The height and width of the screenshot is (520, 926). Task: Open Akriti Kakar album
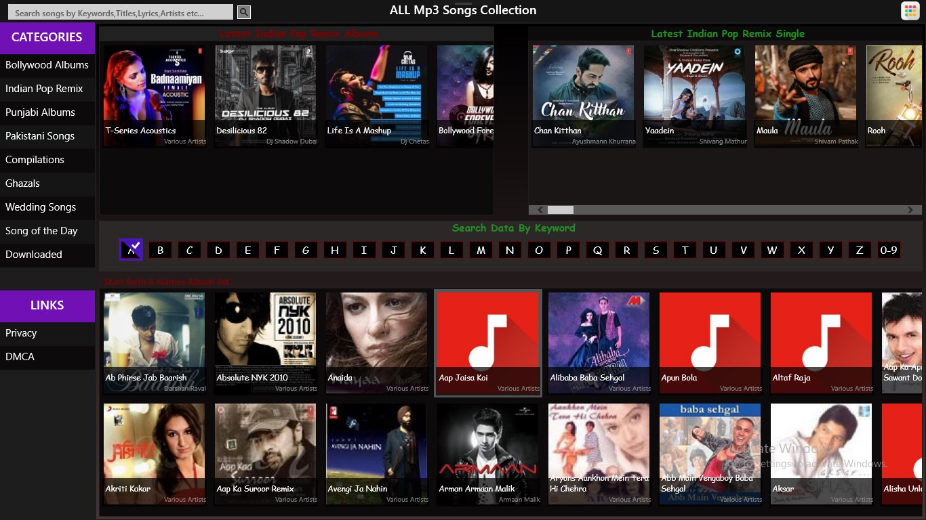tap(155, 454)
